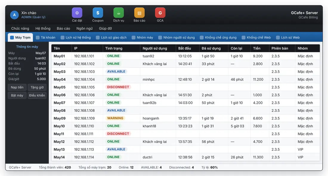Expand the Ngôn ngữ language menu
328x176 pixels.
coord(84,28)
